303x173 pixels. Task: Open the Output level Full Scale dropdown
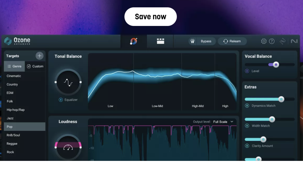click(223, 122)
